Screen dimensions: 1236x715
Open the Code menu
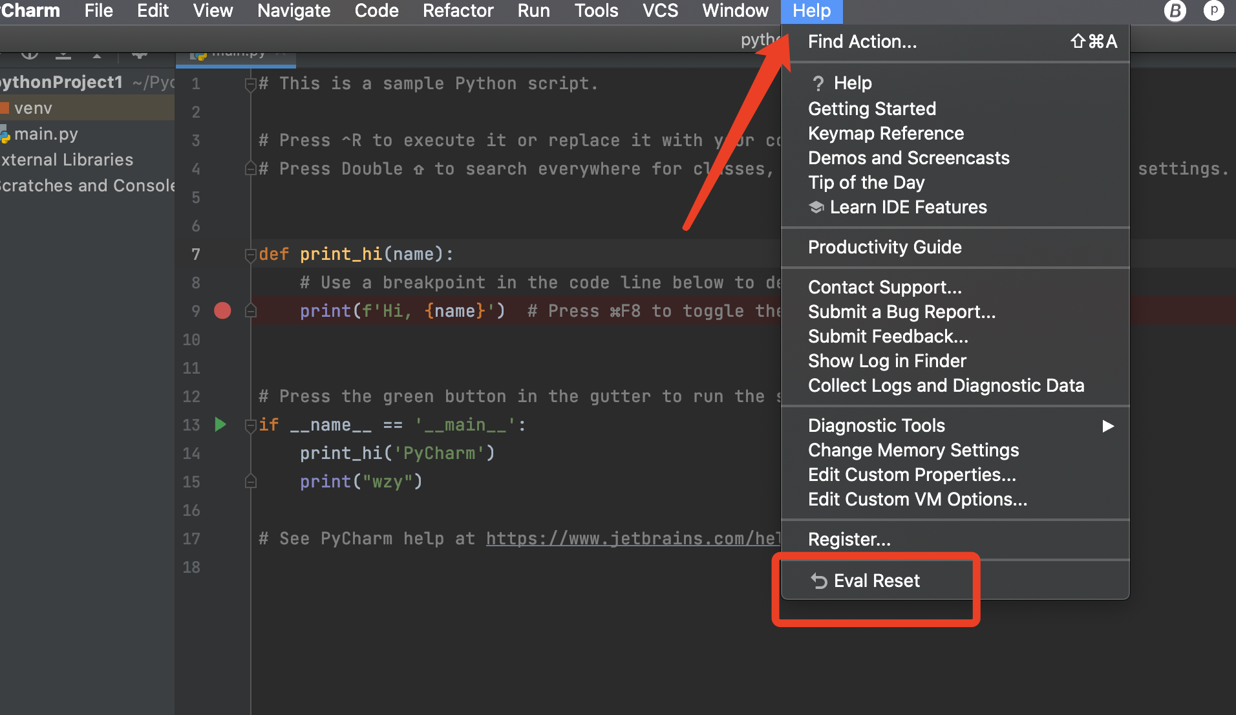click(x=376, y=11)
